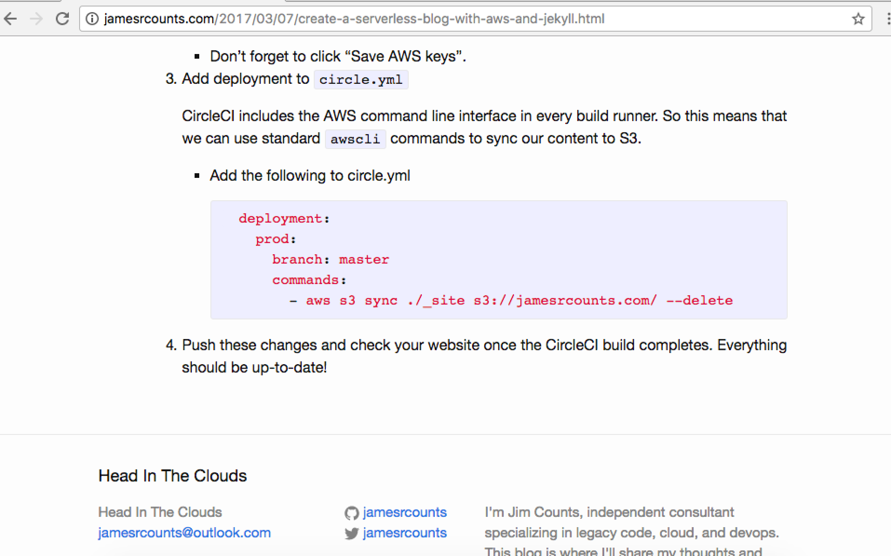Click the 'prod:' line in code block

point(276,239)
